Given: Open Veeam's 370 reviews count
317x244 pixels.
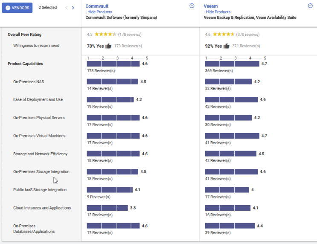Looking at the screenshot, I should pyautogui.click(x=248, y=34).
